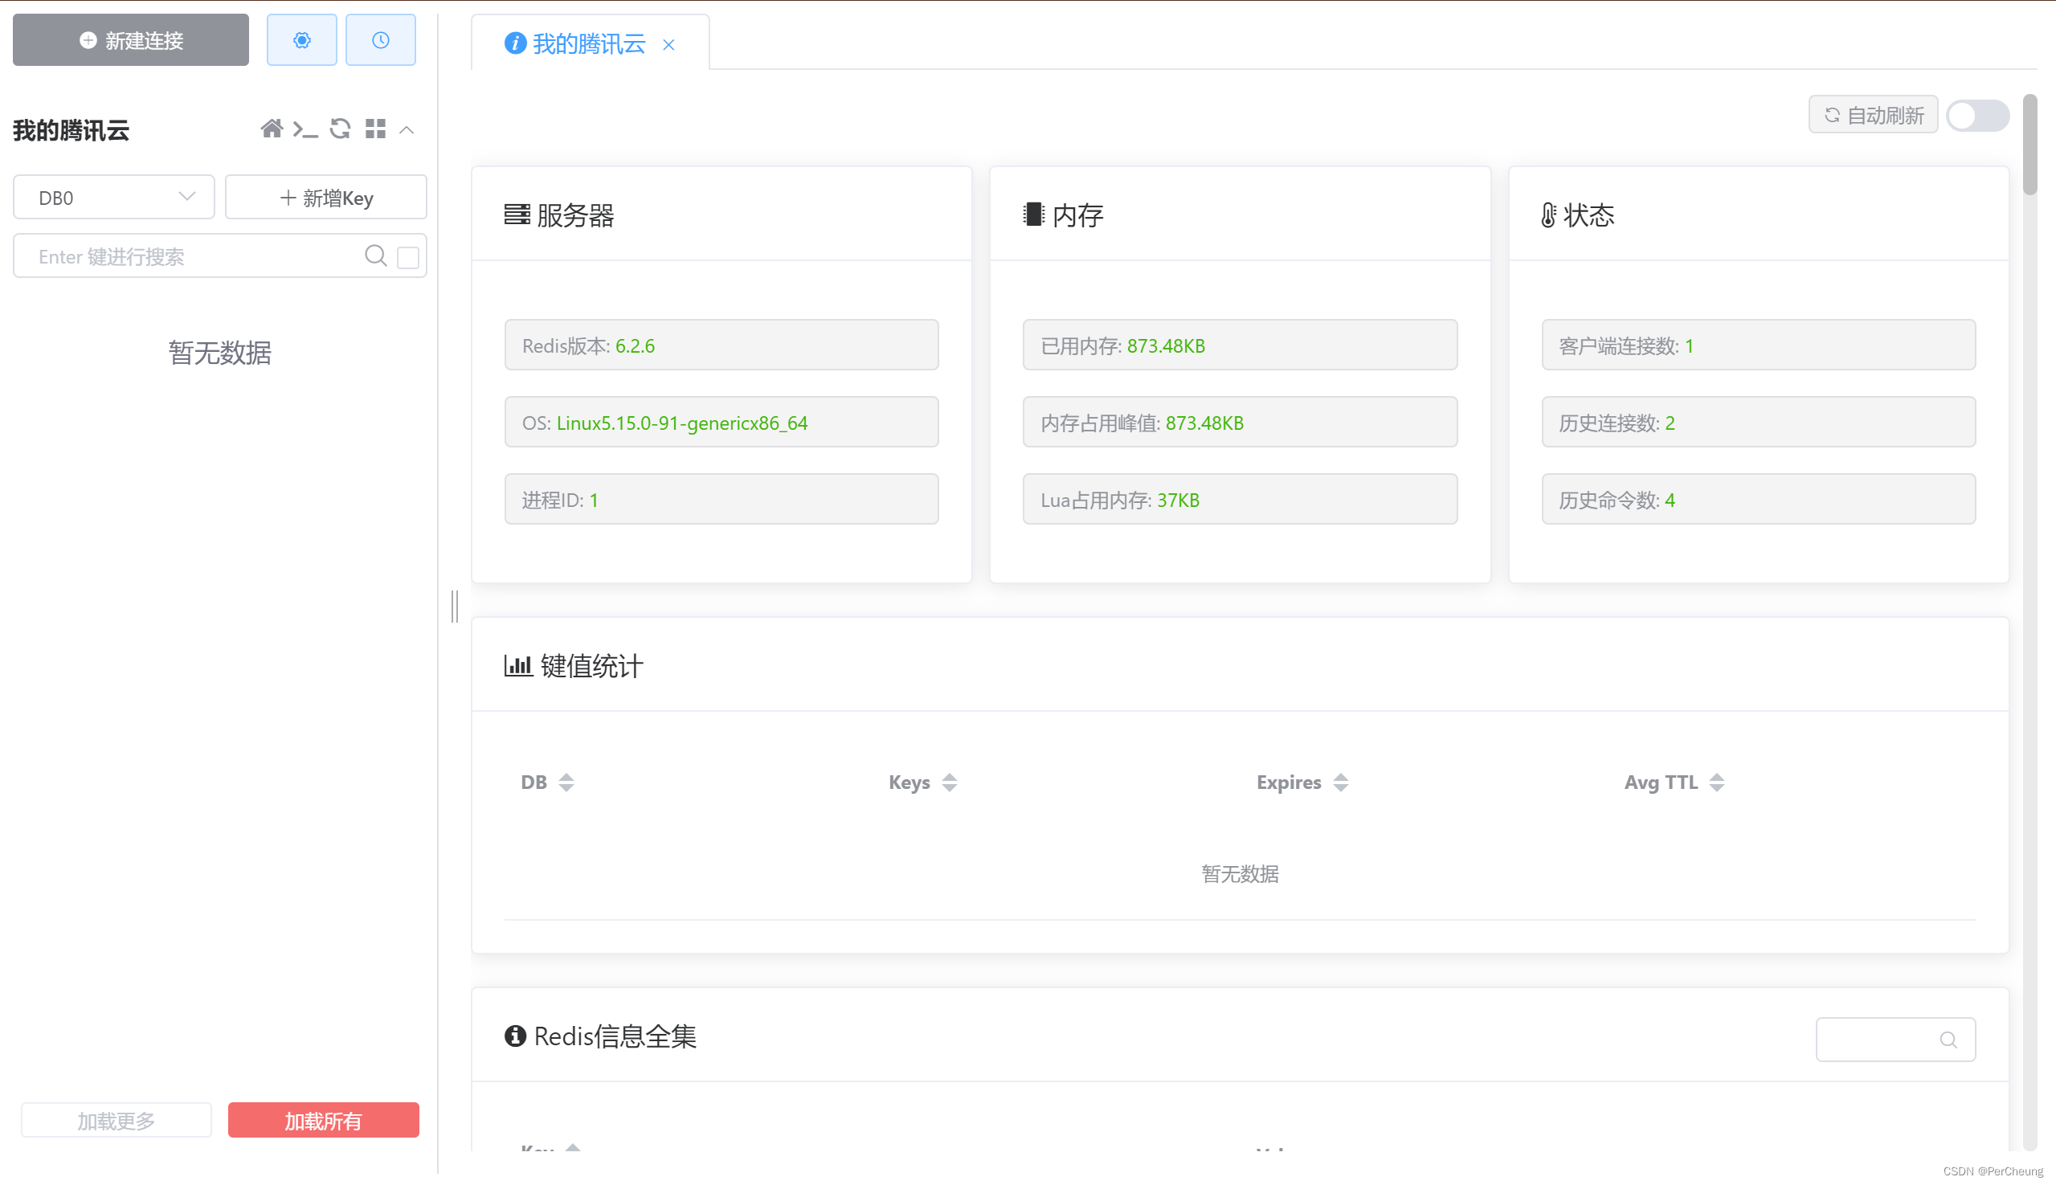Screen dimensions: 2056x1185
Task: Open the grid menu icon for 我的腾讯云
Action: (x=375, y=129)
